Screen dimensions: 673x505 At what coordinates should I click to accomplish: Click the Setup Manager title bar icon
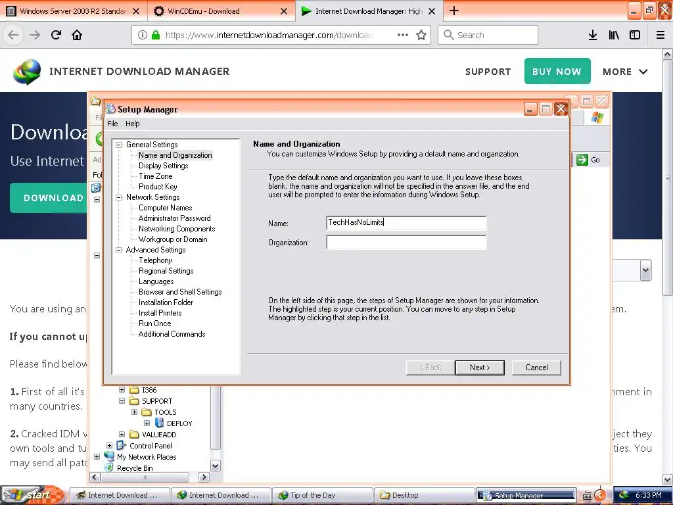(x=110, y=109)
